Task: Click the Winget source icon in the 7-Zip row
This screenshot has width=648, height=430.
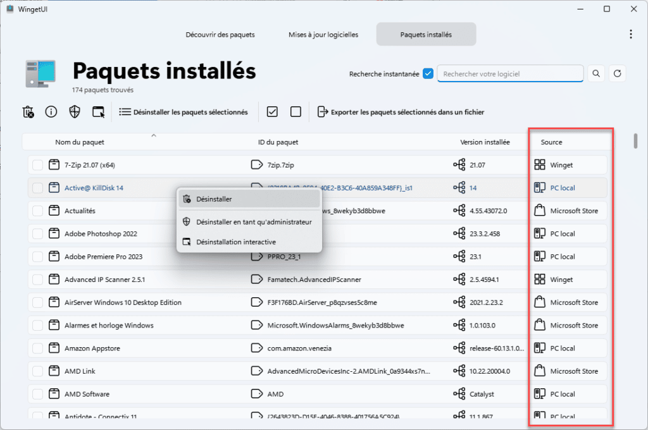Action: coord(540,165)
